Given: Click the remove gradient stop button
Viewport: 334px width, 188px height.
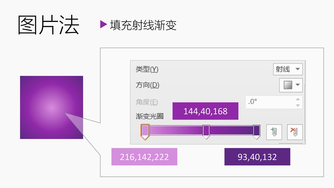Looking at the screenshot, I should (x=295, y=132).
